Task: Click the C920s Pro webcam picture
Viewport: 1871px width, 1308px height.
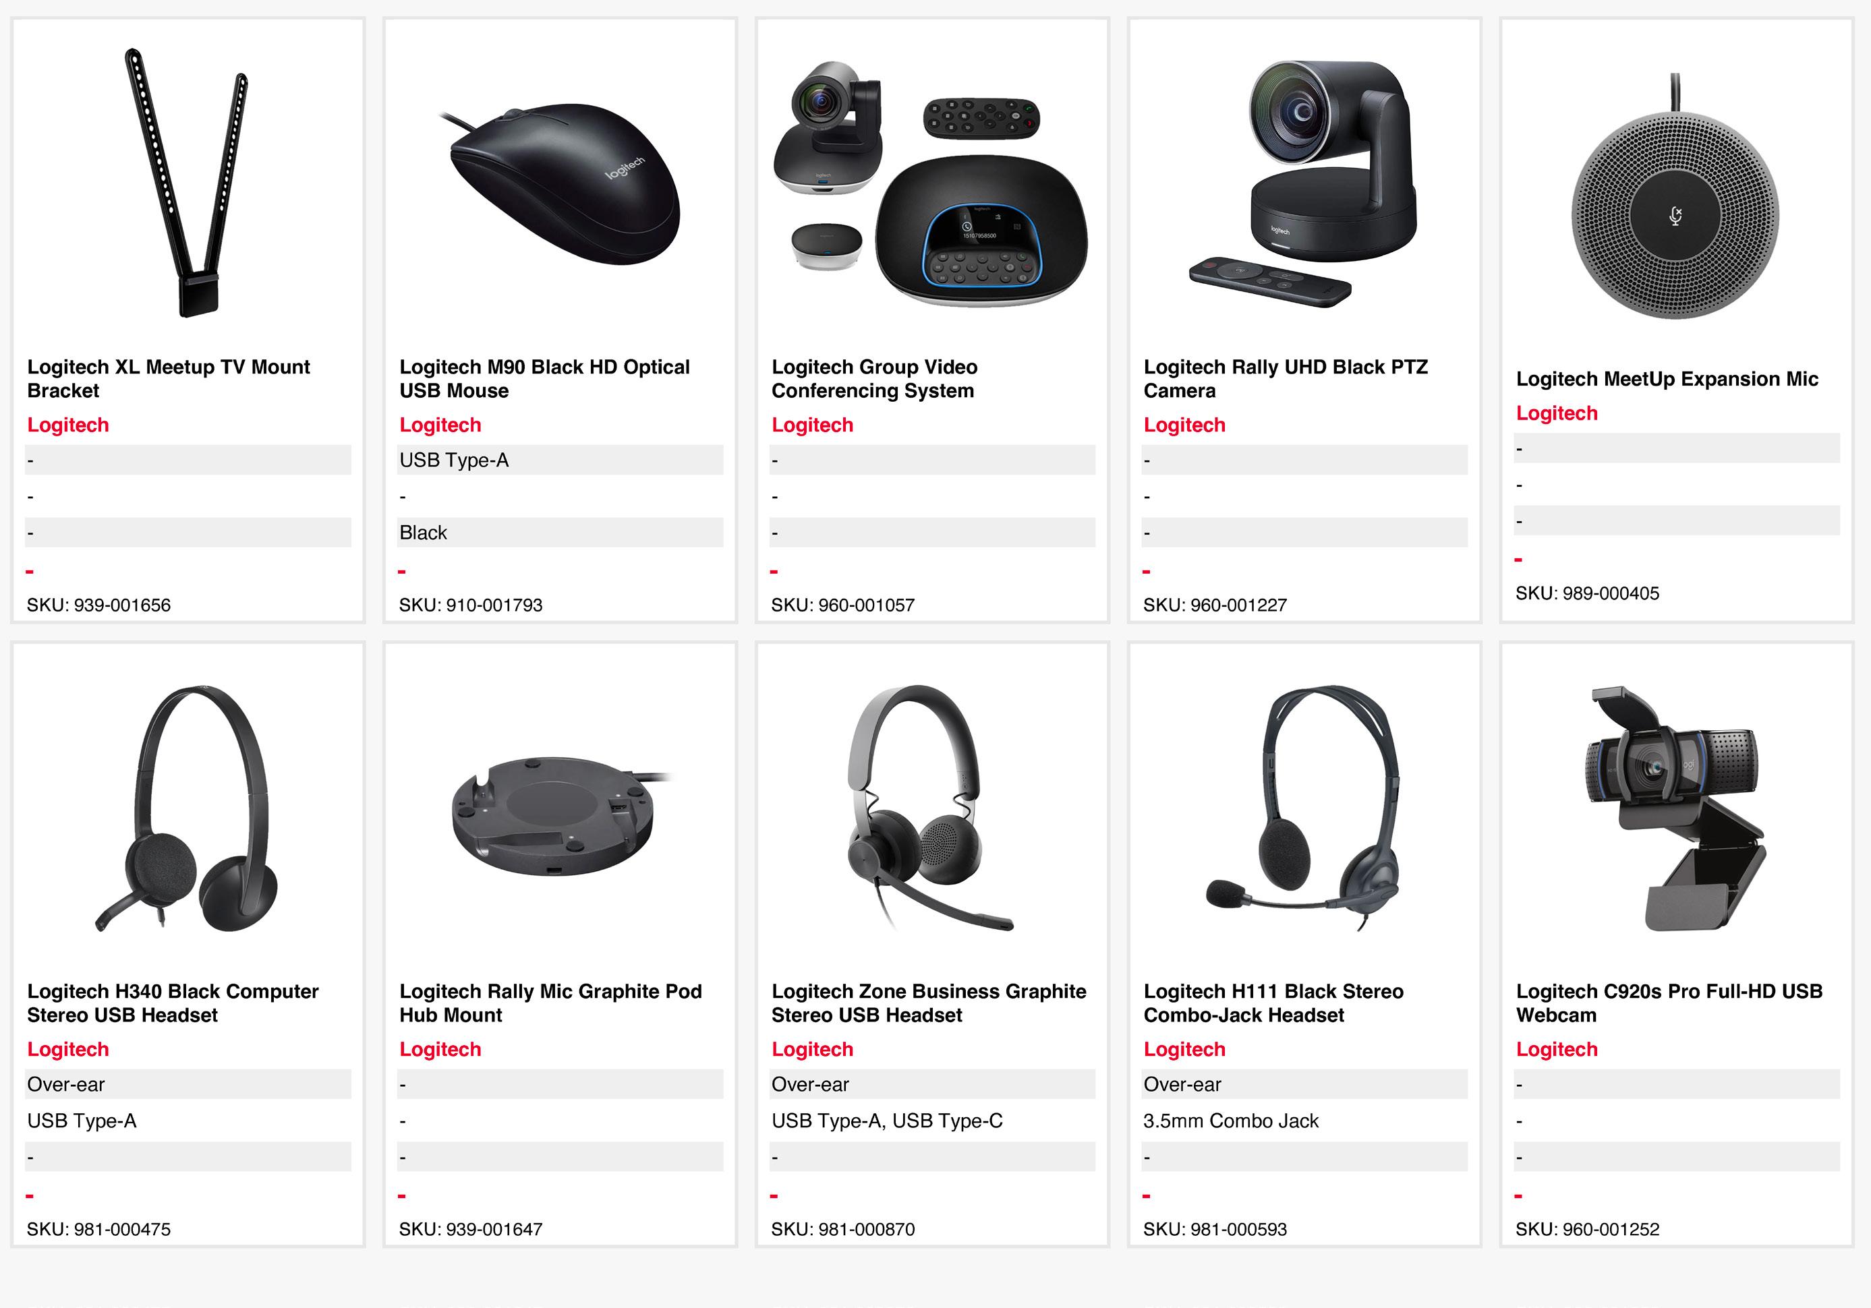Action: (1675, 808)
